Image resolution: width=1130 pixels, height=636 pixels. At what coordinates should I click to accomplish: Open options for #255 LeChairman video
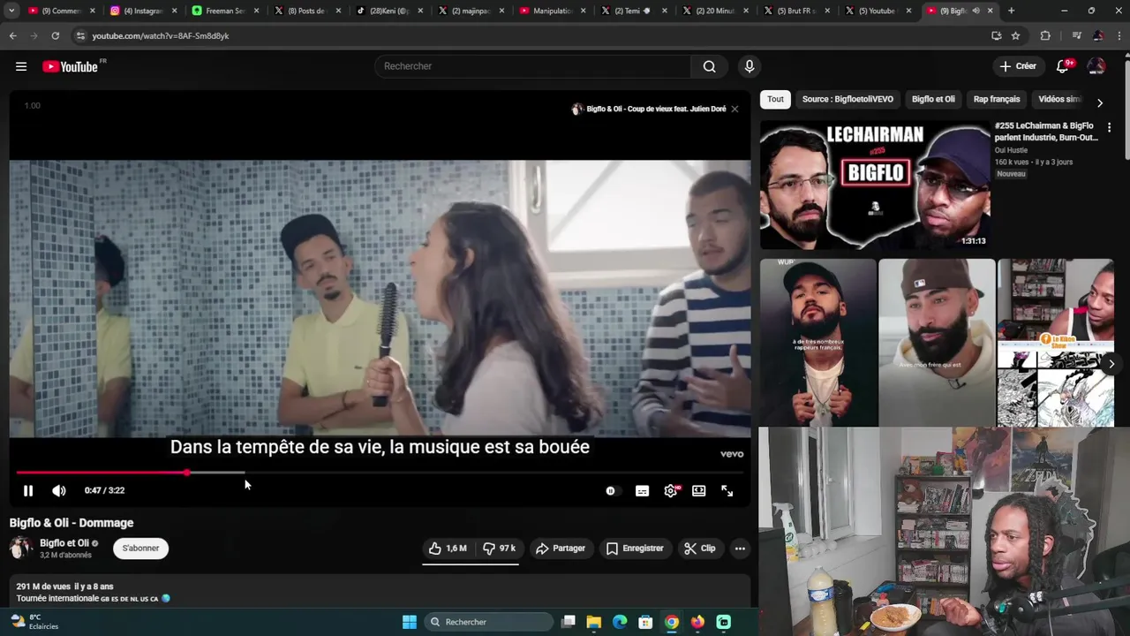[x=1110, y=128]
